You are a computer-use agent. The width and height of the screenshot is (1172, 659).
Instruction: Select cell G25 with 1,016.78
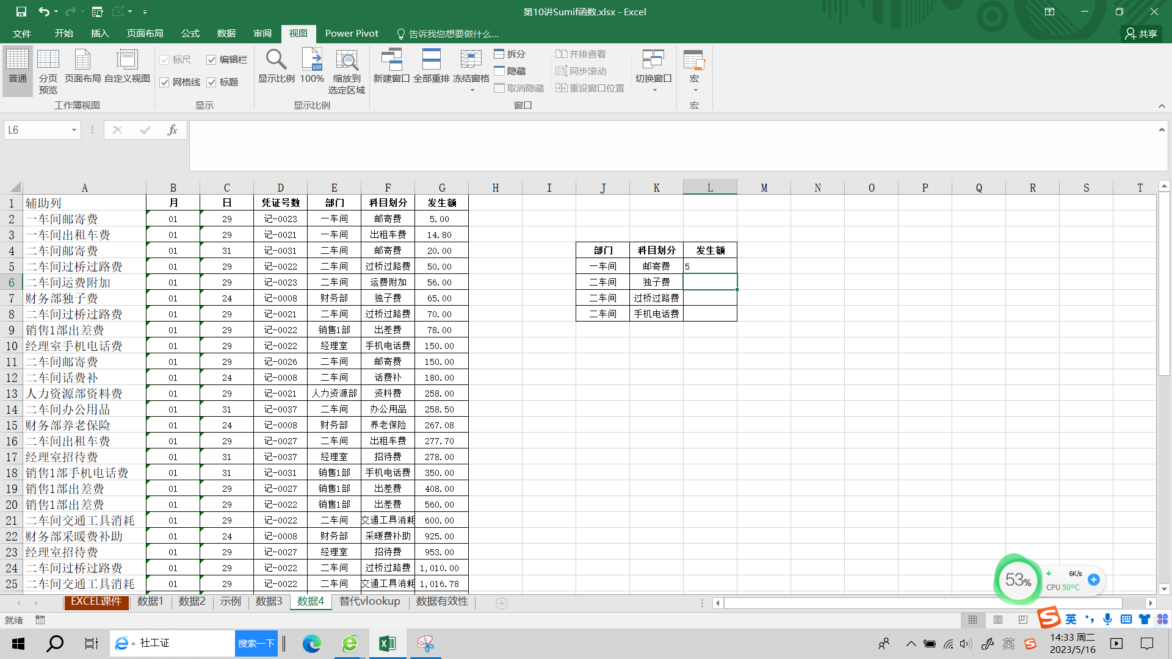click(x=441, y=584)
